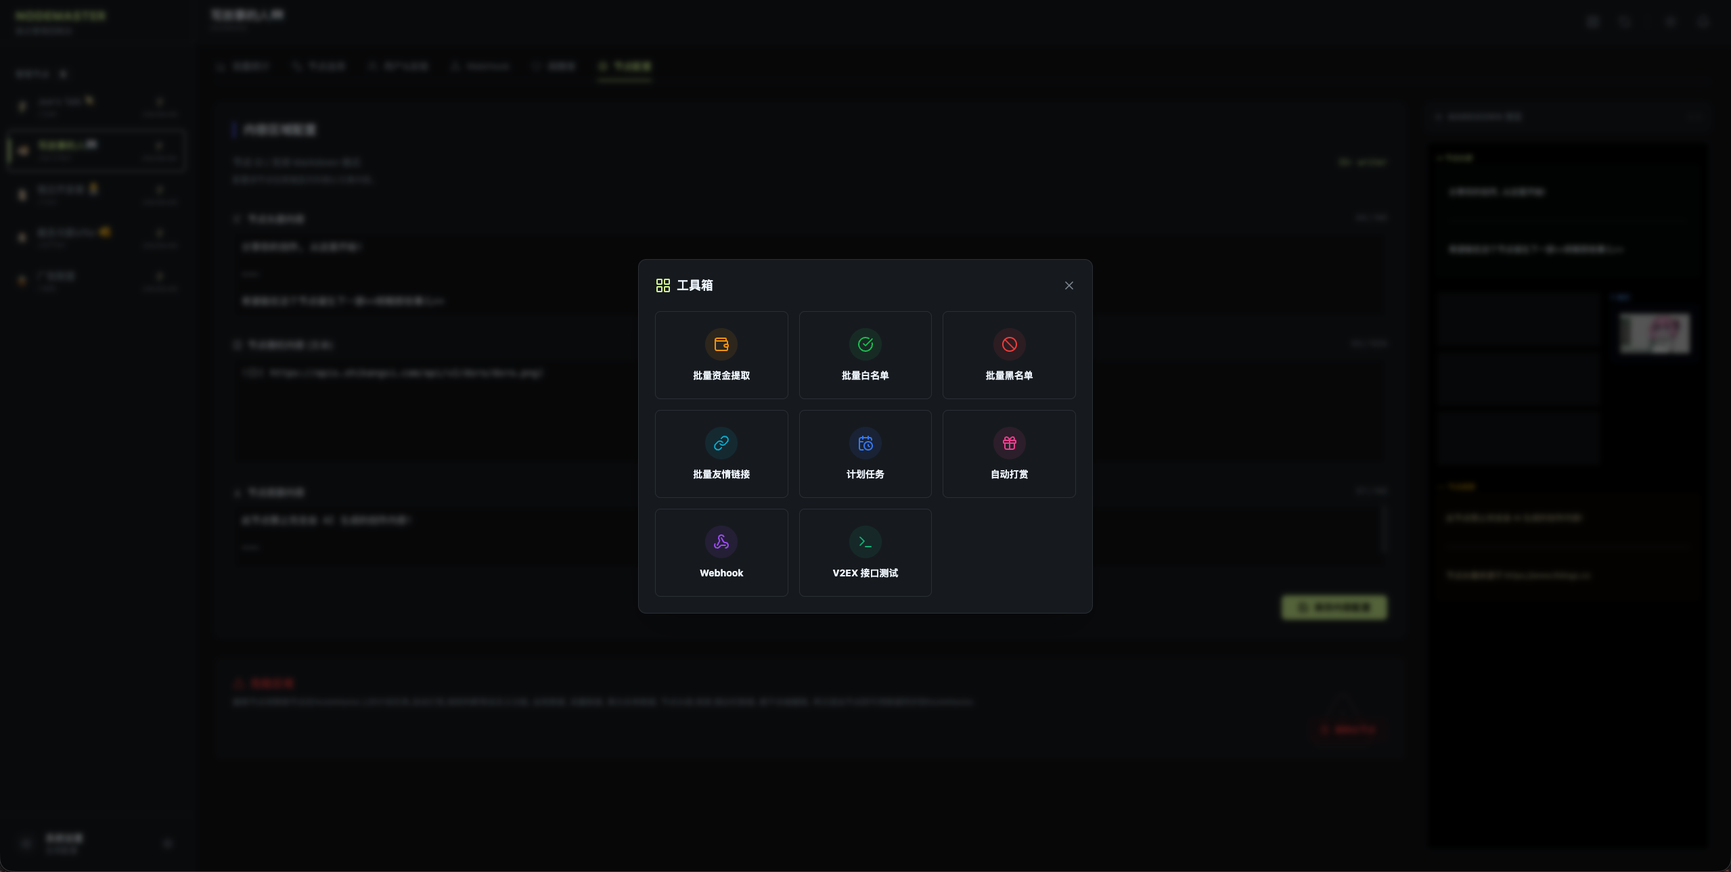Choose the 批量黑名单 label text
The height and width of the screenshot is (872, 1731).
[1009, 375]
